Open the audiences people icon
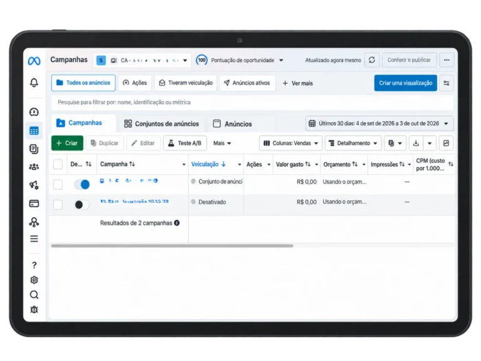The height and width of the screenshot is (361, 481). [34, 167]
